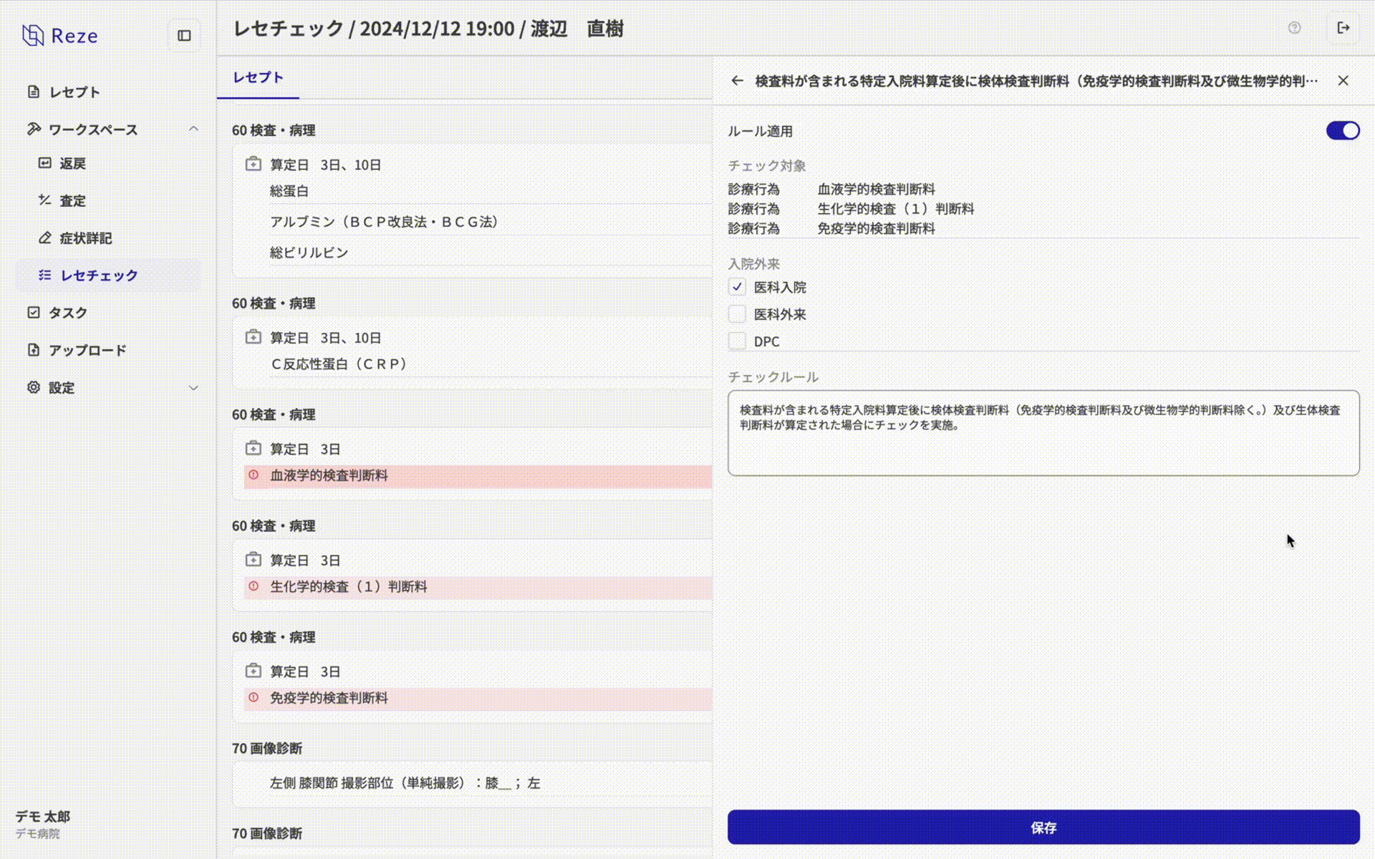
Task: Enable the DPC checkbox
Action: coord(737,341)
